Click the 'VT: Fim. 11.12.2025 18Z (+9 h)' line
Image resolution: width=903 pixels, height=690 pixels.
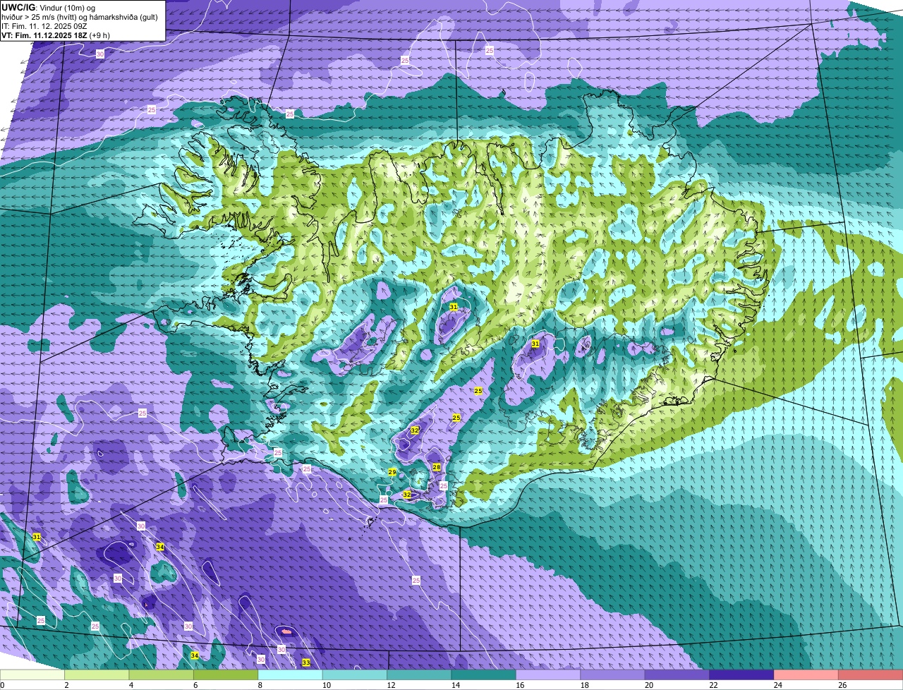56,35
